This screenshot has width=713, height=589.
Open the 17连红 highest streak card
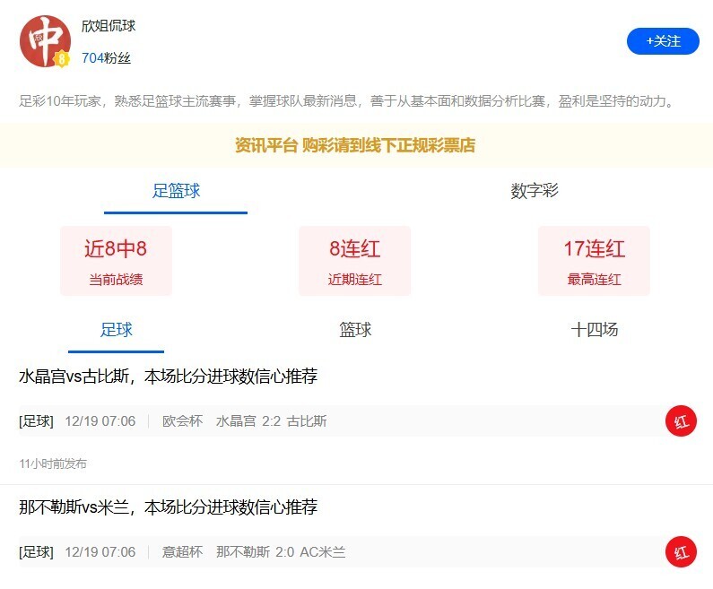point(594,261)
